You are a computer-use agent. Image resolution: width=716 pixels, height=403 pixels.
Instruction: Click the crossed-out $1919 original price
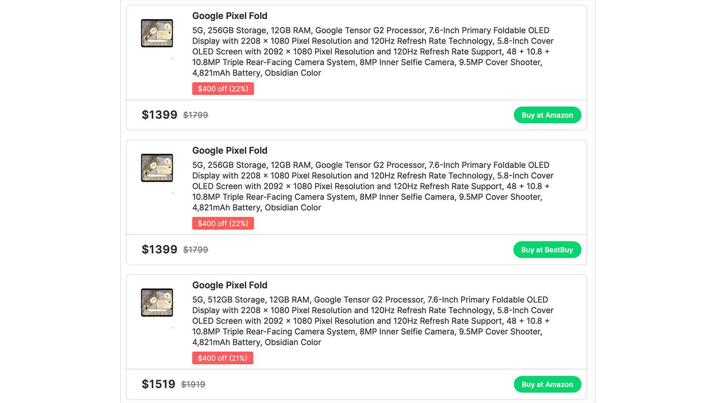193,384
